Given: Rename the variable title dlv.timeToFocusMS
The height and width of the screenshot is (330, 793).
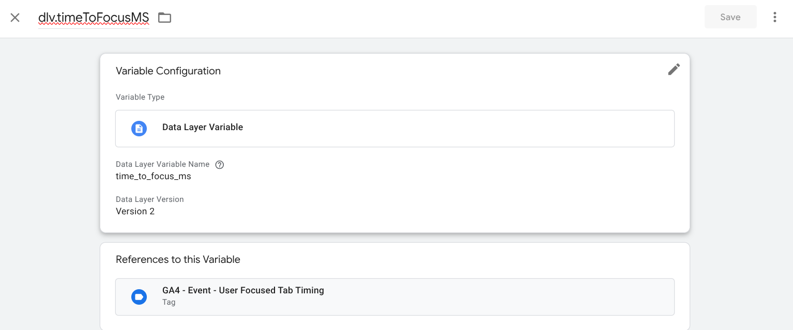Looking at the screenshot, I should pos(94,18).
